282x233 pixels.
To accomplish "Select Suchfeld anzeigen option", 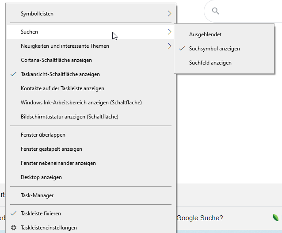I will 224,63.
